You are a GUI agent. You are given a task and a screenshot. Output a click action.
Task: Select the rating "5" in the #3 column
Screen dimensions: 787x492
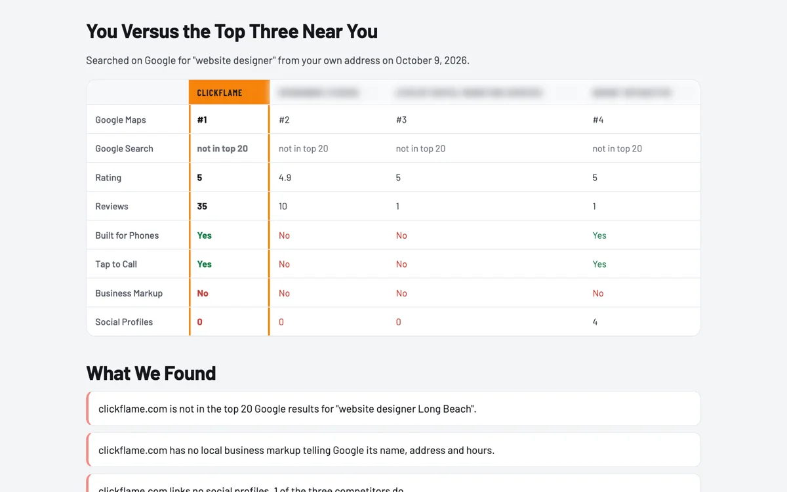(399, 178)
